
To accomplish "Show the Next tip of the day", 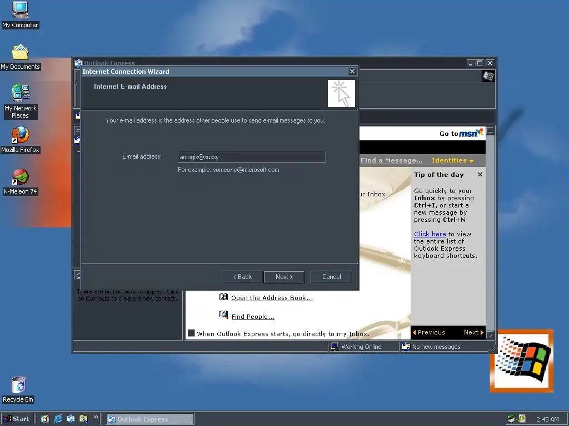I will click(x=473, y=332).
